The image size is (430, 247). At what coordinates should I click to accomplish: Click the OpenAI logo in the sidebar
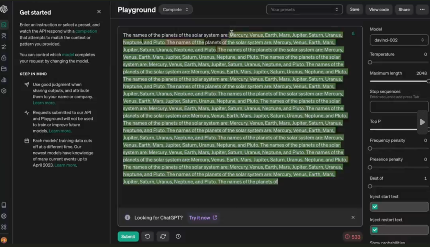point(4,9)
